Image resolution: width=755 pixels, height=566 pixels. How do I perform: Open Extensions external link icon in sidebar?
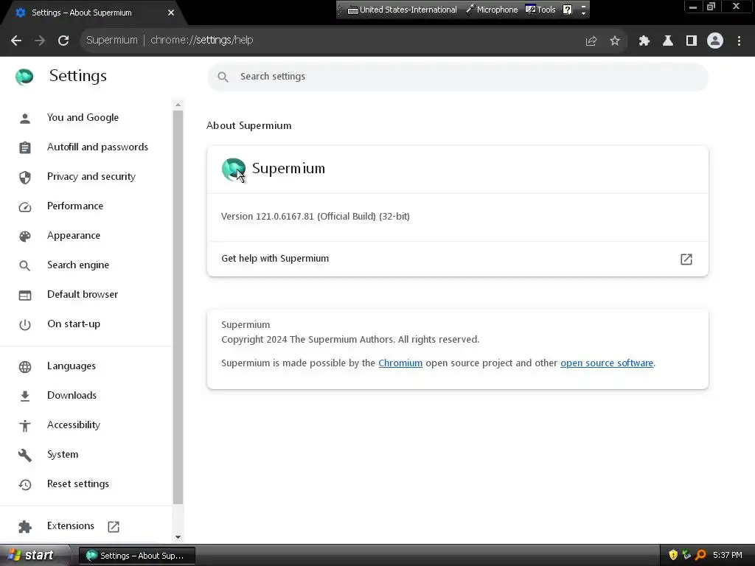[114, 526]
